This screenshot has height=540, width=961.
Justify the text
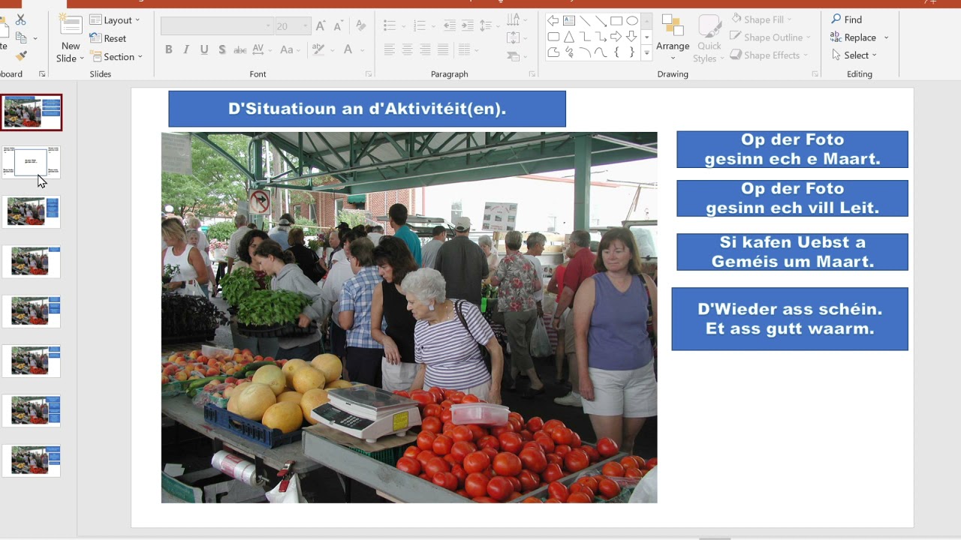pos(443,49)
